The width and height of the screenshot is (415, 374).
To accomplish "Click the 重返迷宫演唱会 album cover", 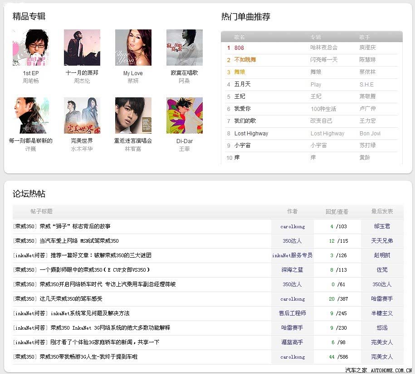I will point(133,115).
